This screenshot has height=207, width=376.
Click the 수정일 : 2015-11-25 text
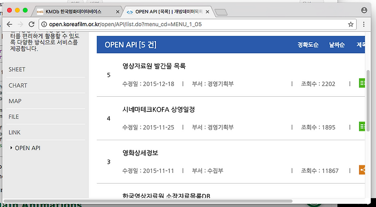tap(148, 127)
